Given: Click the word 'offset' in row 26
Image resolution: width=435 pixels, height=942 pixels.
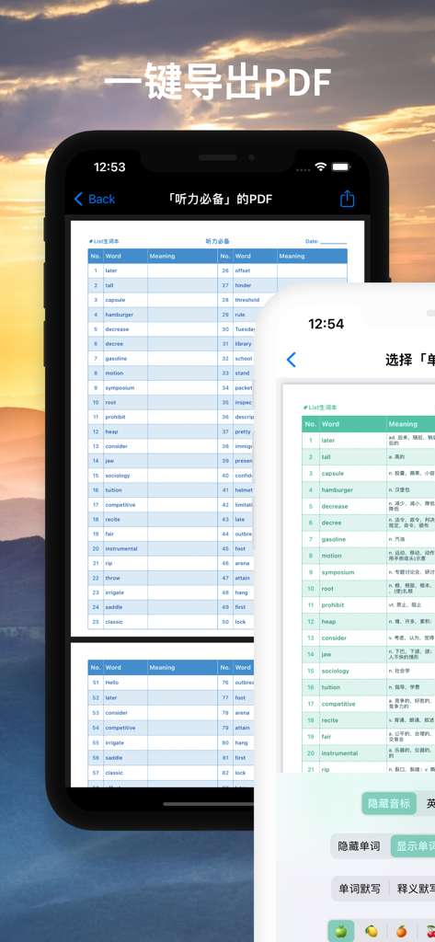Looking at the screenshot, I should coord(243,271).
